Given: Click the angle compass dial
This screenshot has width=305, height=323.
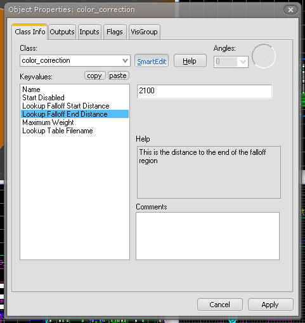Looking at the screenshot, I should point(264,56).
